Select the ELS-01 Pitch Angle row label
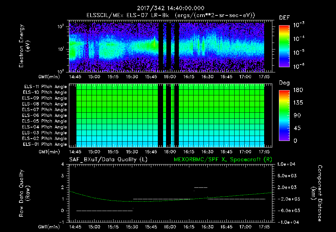This screenshot has height=232, width=336. coord(45,144)
